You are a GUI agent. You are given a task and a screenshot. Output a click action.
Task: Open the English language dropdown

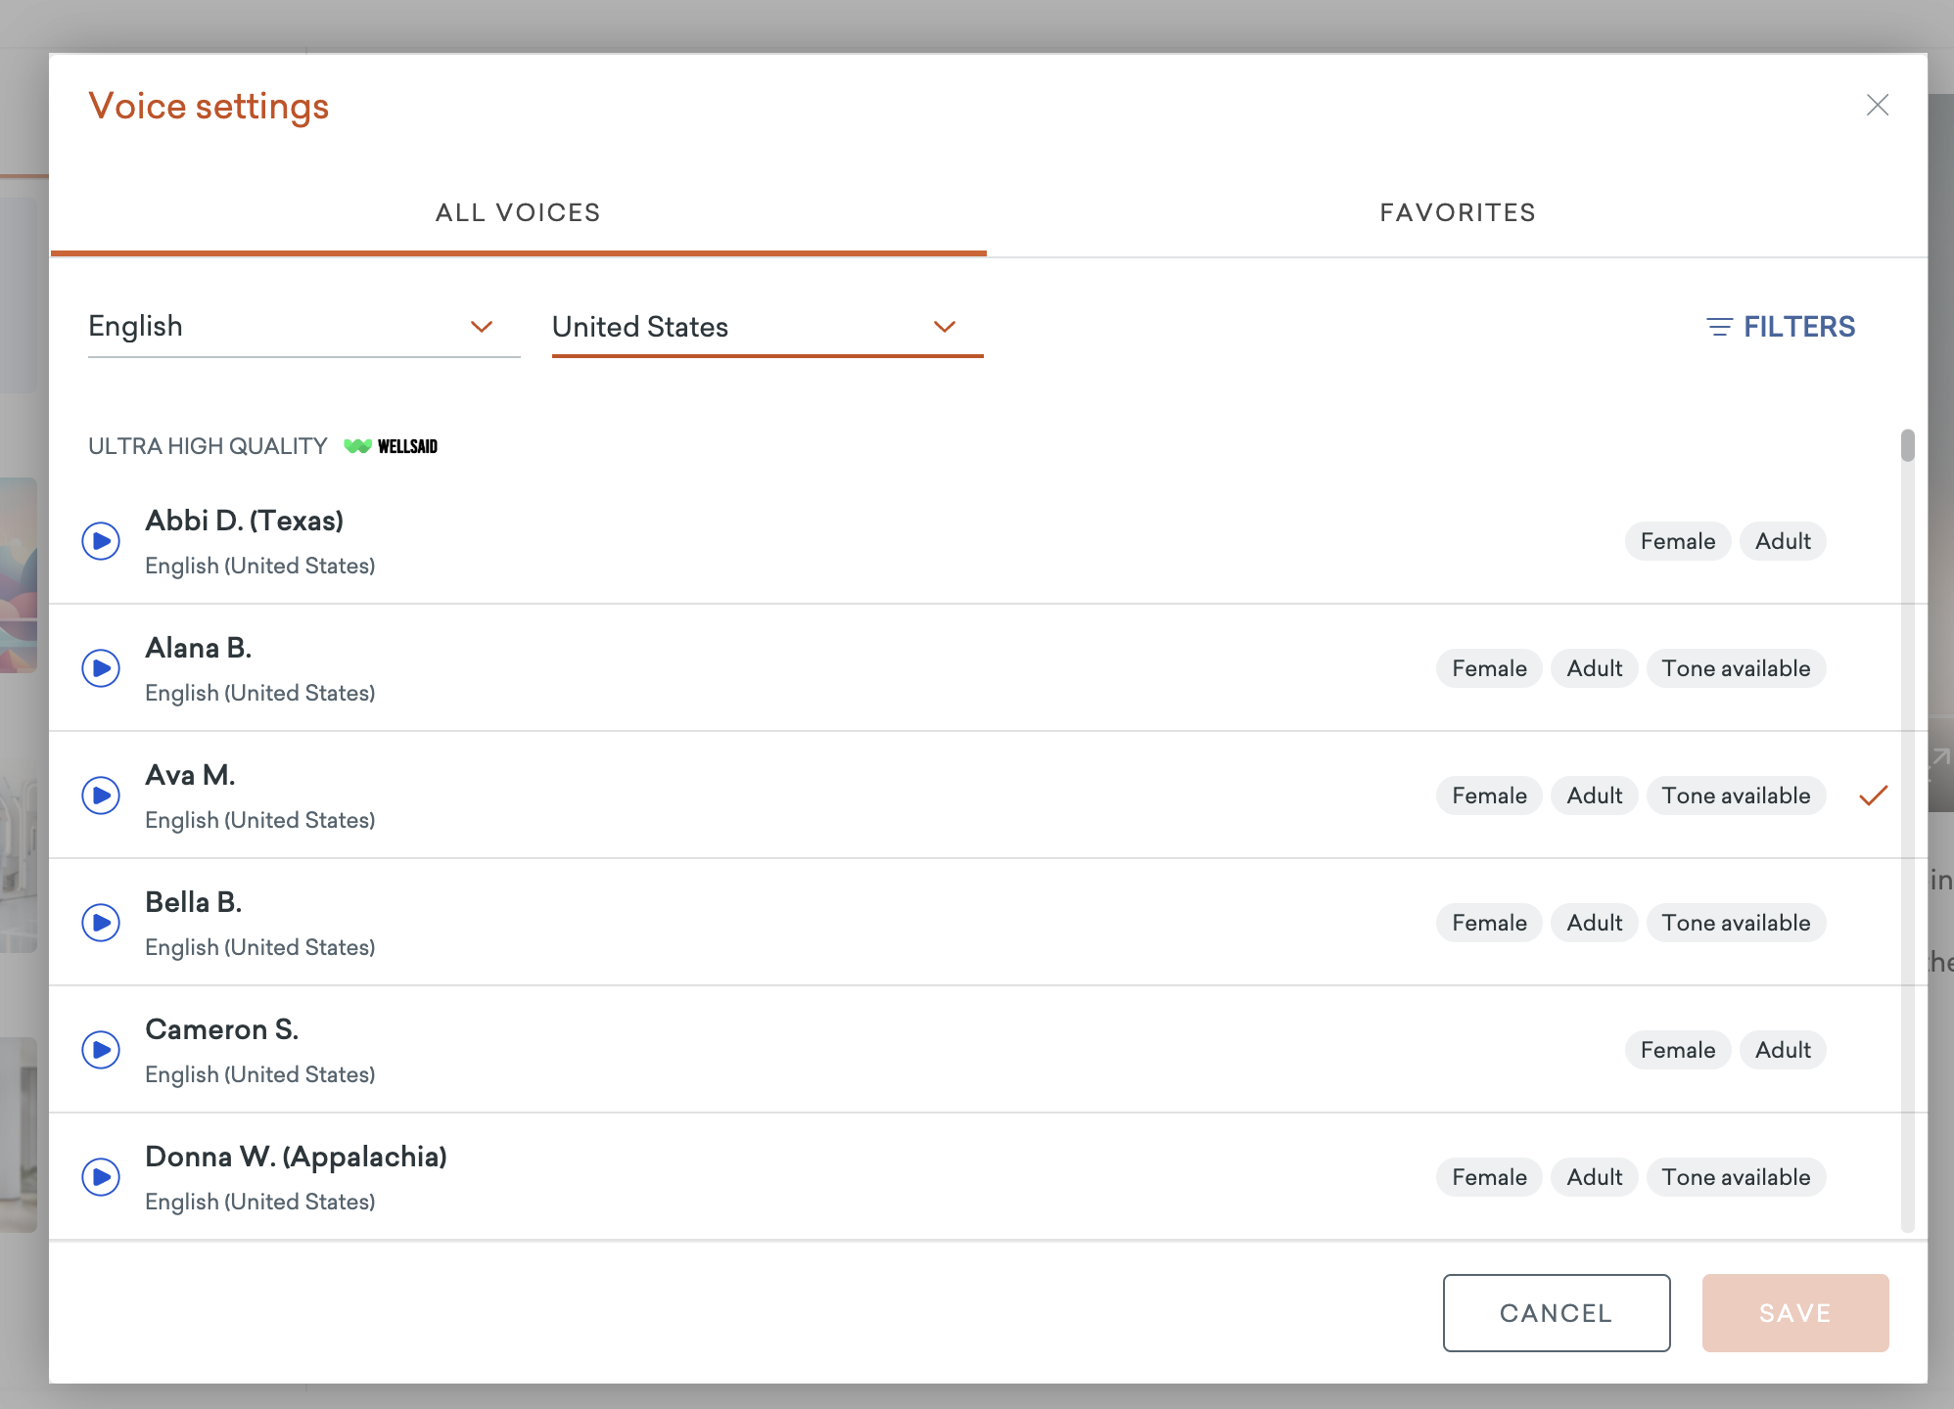[x=303, y=327]
